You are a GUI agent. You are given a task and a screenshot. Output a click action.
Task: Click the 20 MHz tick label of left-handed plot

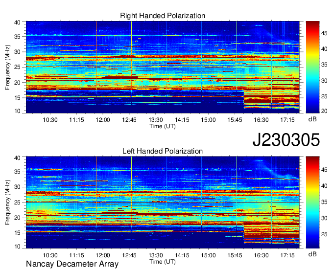17,218
